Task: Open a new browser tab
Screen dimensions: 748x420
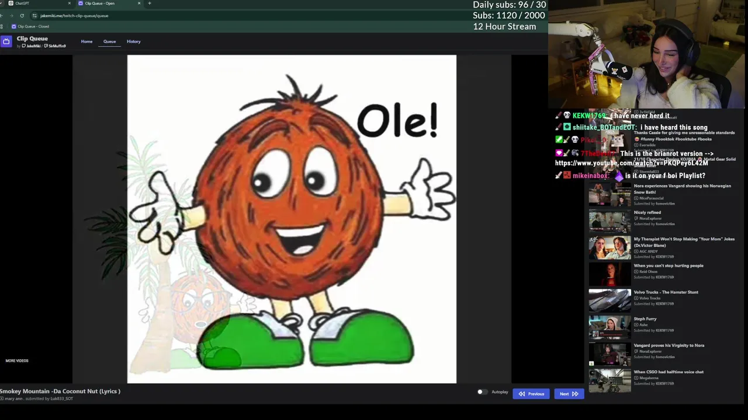Action: tap(150, 3)
